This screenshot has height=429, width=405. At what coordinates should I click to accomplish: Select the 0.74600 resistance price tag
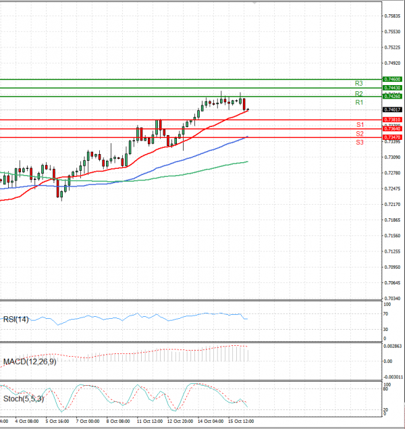tap(392, 79)
